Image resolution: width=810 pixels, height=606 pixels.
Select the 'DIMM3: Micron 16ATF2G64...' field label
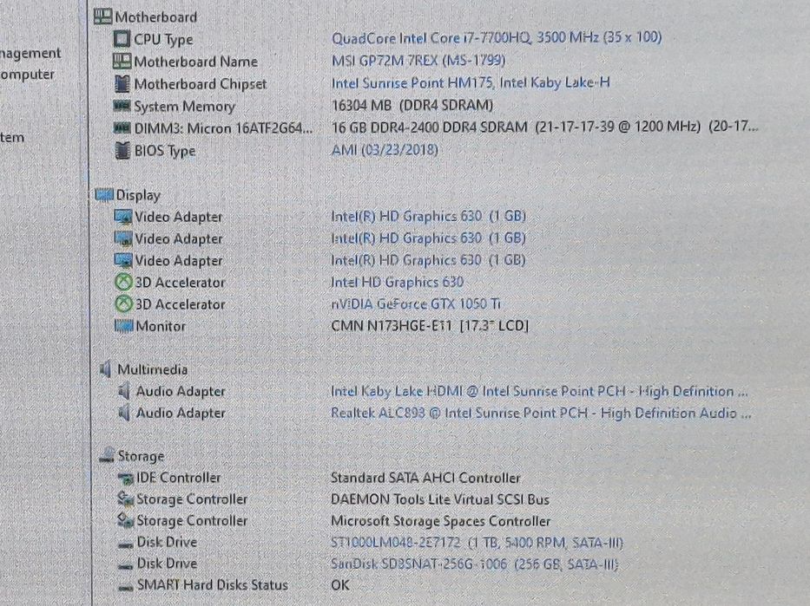[x=223, y=128]
